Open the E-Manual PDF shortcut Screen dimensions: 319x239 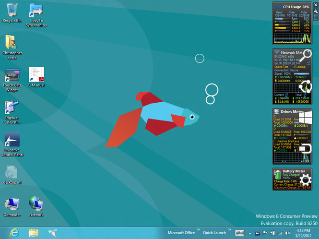tap(36, 77)
